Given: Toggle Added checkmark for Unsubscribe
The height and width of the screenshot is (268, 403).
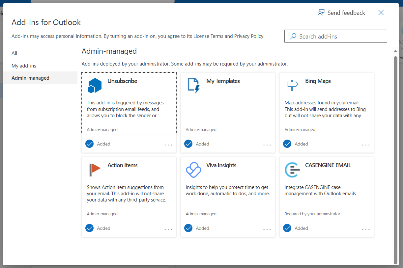Looking at the screenshot, I should 89,144.
